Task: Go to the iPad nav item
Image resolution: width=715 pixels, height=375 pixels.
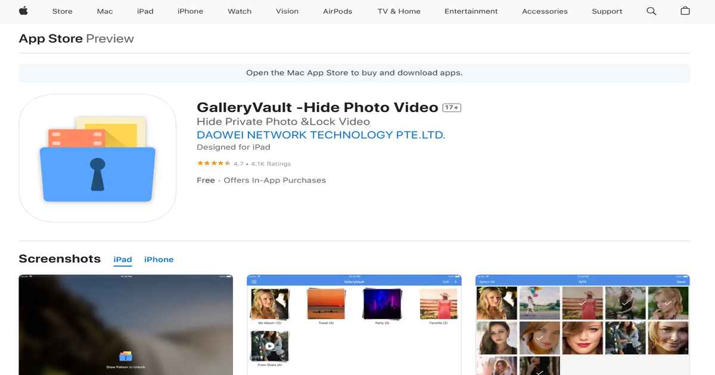Action: click(145, 11)
